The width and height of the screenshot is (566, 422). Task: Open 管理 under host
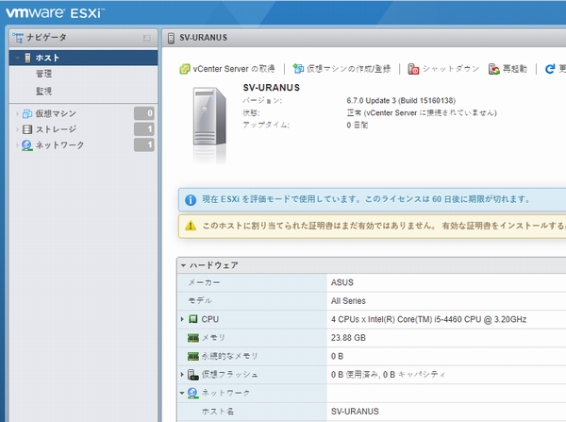[43, 74]
